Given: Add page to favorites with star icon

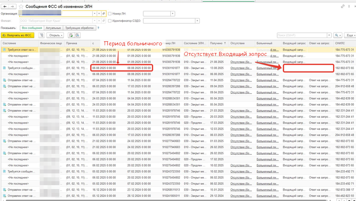Looking at the screenshot, I should click(21, 7).
